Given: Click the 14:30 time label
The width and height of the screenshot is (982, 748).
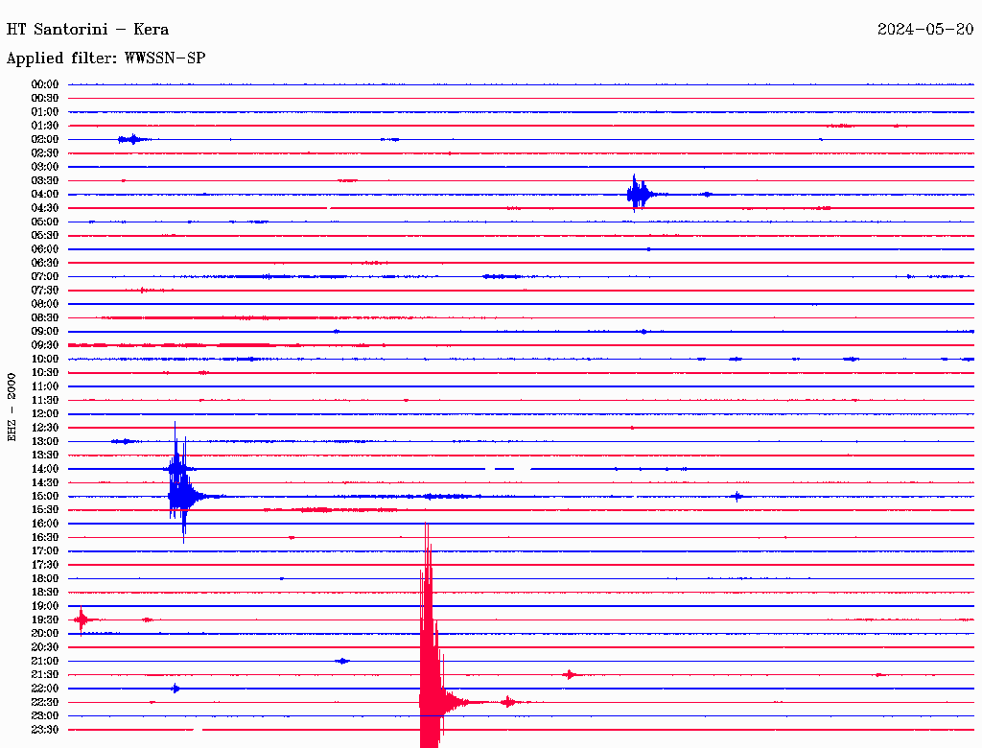Looking at the screenshot, I should click(45, 483).
